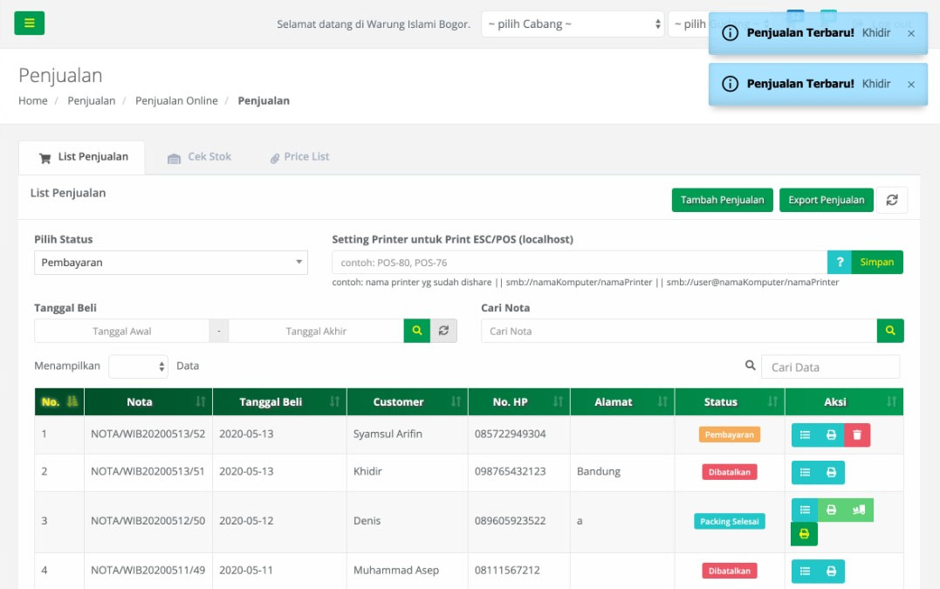Screen dimensions: 940x589
Task: Click the Cari Nota search field
Action: point(678,331)
